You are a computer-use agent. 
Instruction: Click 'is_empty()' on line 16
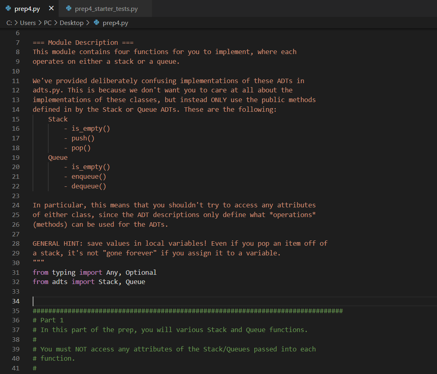91,129
